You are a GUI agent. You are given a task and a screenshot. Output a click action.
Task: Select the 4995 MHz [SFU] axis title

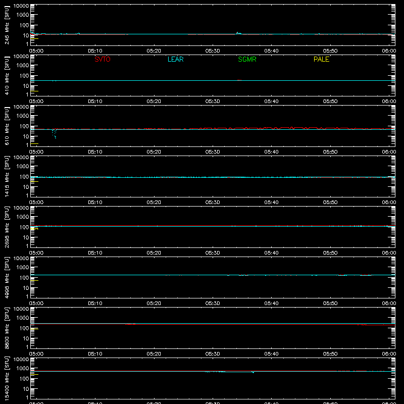(x=7, y=277)
